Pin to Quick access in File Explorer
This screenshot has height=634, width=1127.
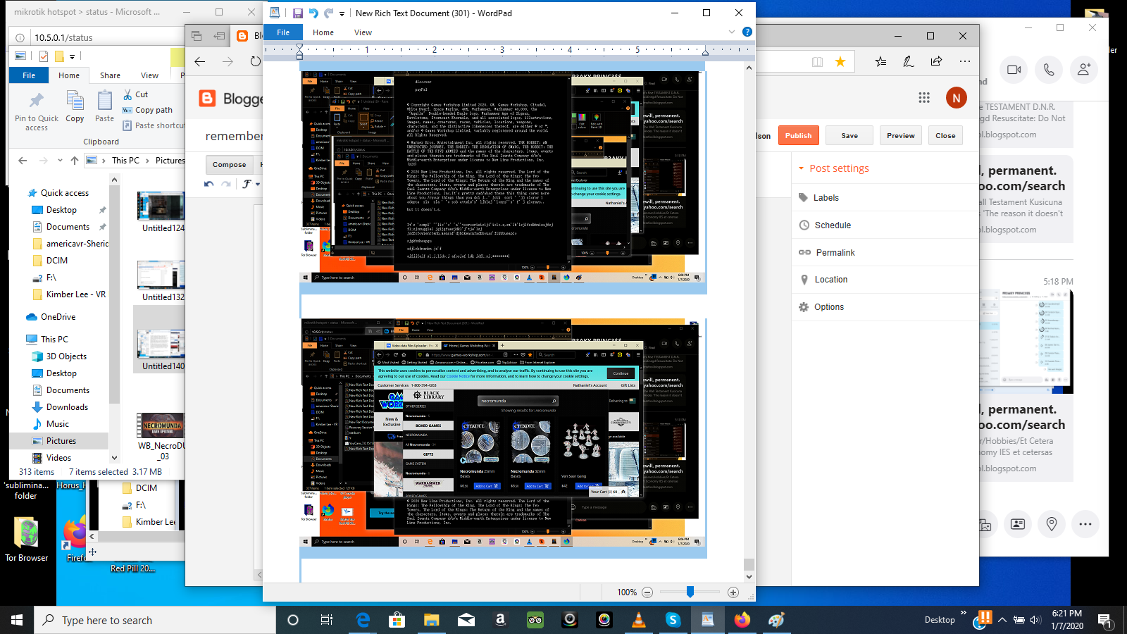(x=37, y=111)
